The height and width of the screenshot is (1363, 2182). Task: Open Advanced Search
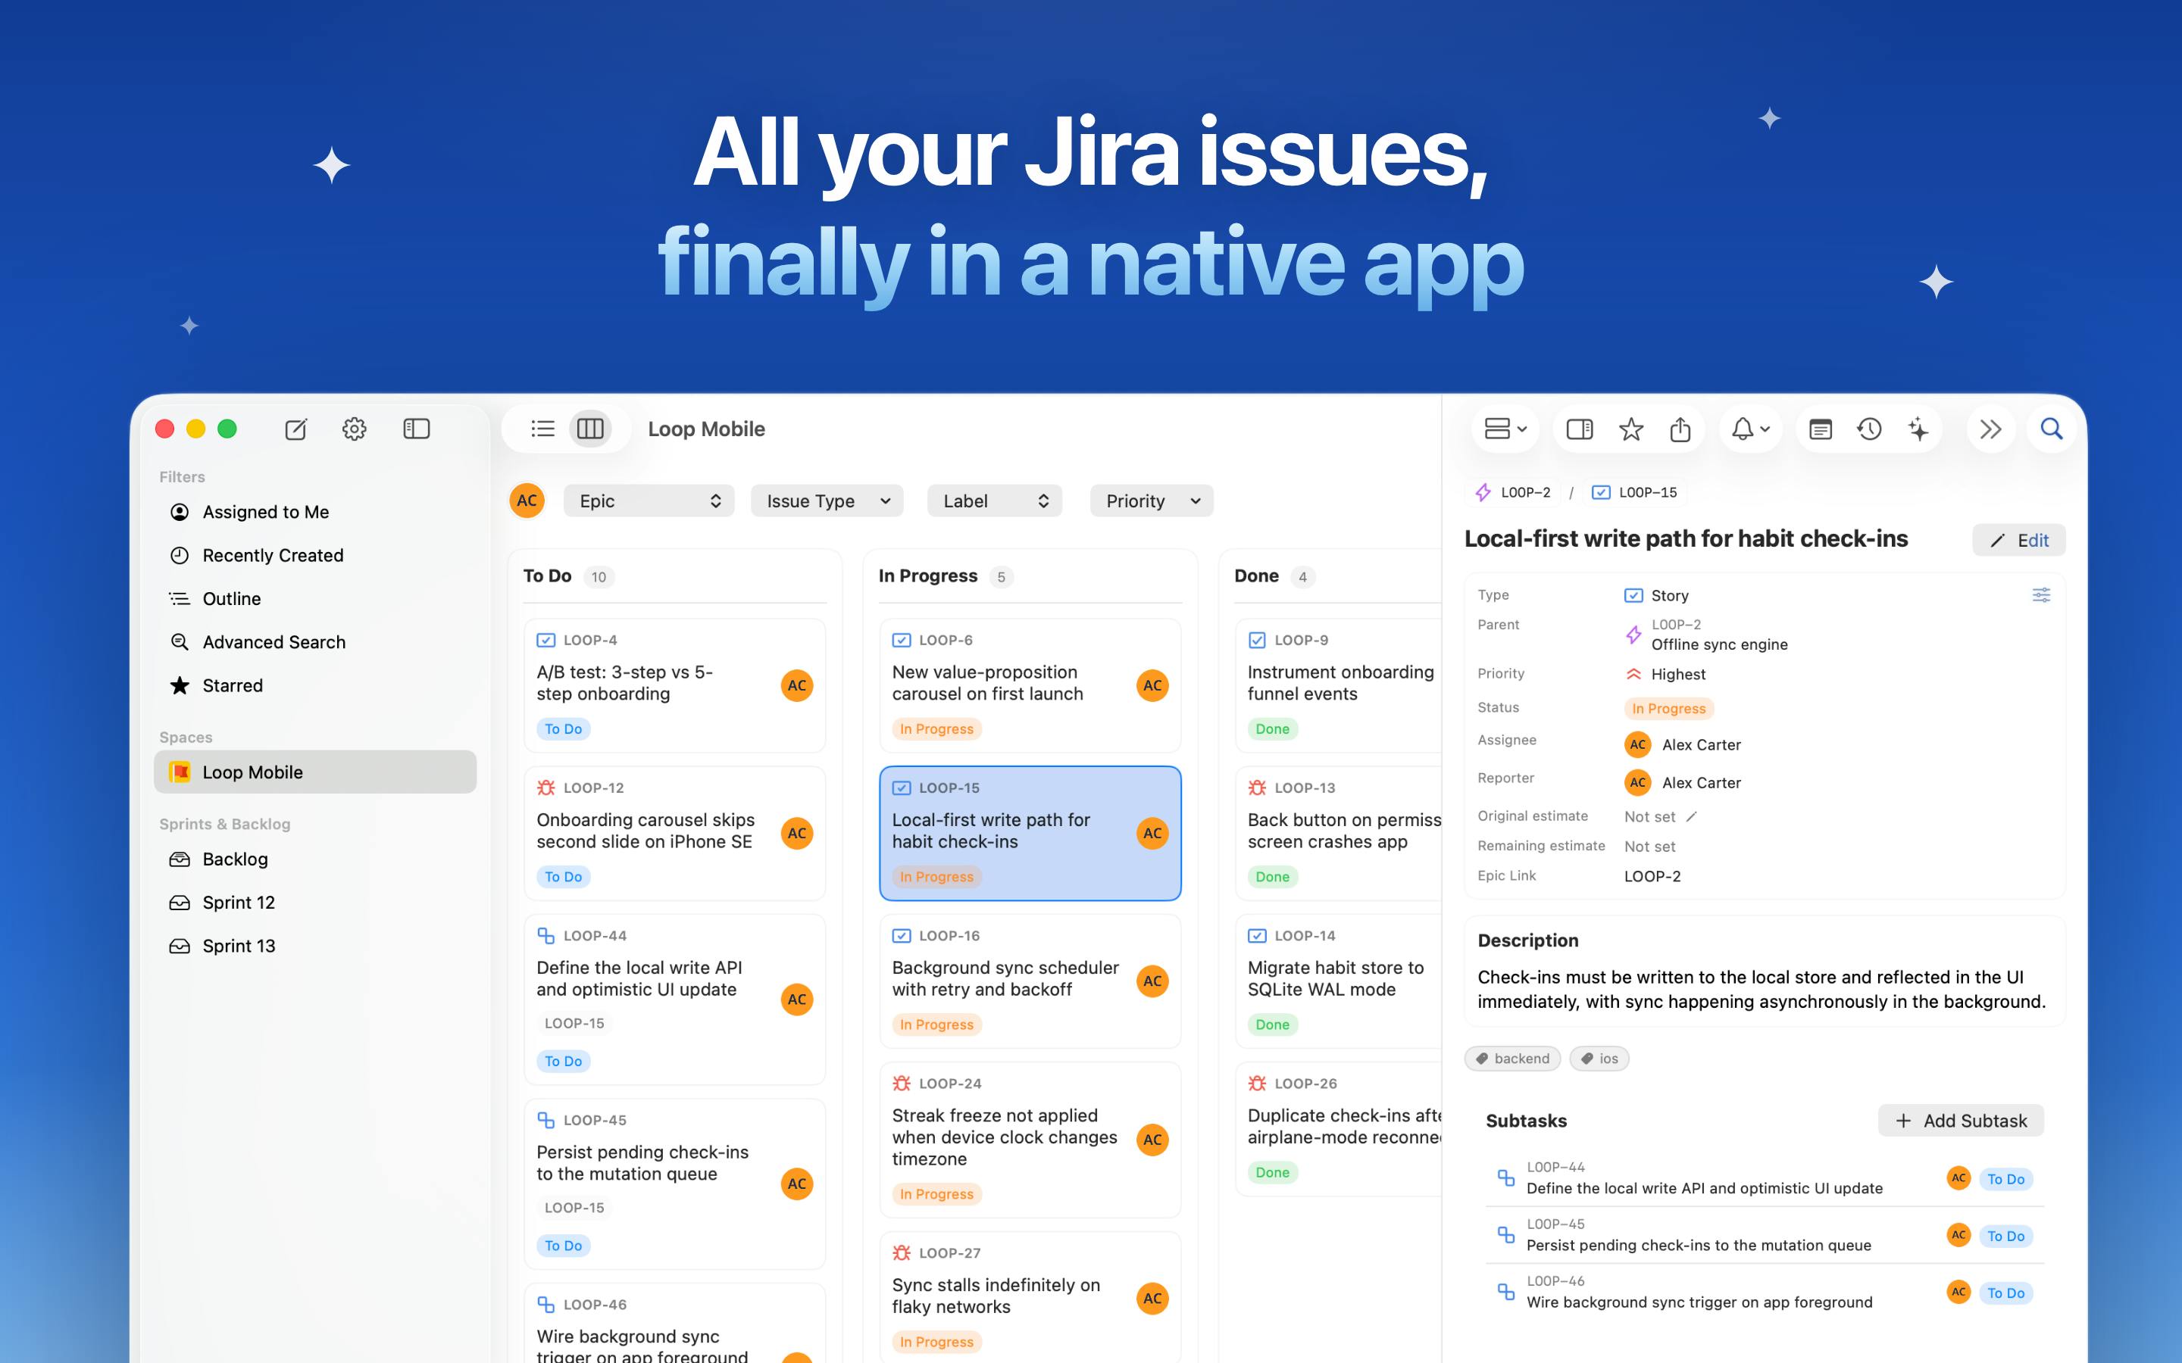pyautogui.click(x=314, y=642)
